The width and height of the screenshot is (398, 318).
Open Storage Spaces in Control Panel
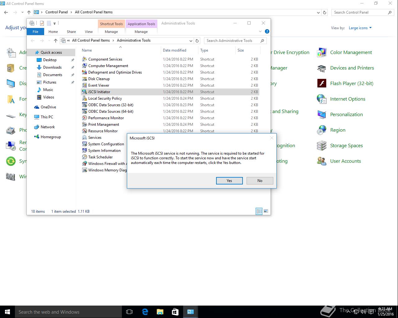click(340, 146)
